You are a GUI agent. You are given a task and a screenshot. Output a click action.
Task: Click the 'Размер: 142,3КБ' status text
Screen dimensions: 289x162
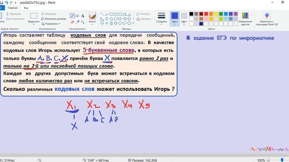point(144,160)
